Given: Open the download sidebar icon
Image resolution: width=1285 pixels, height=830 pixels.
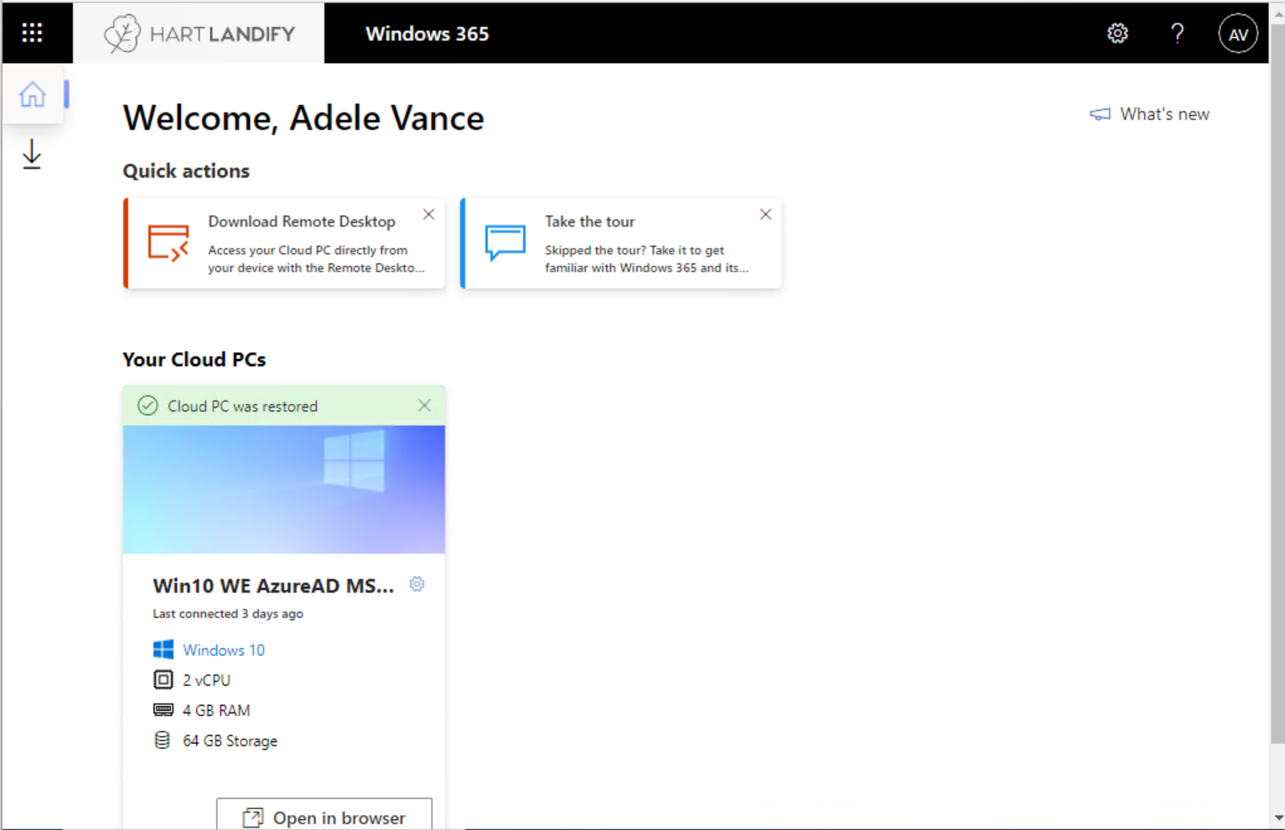Looking at the screenshot, I should 32,154.
